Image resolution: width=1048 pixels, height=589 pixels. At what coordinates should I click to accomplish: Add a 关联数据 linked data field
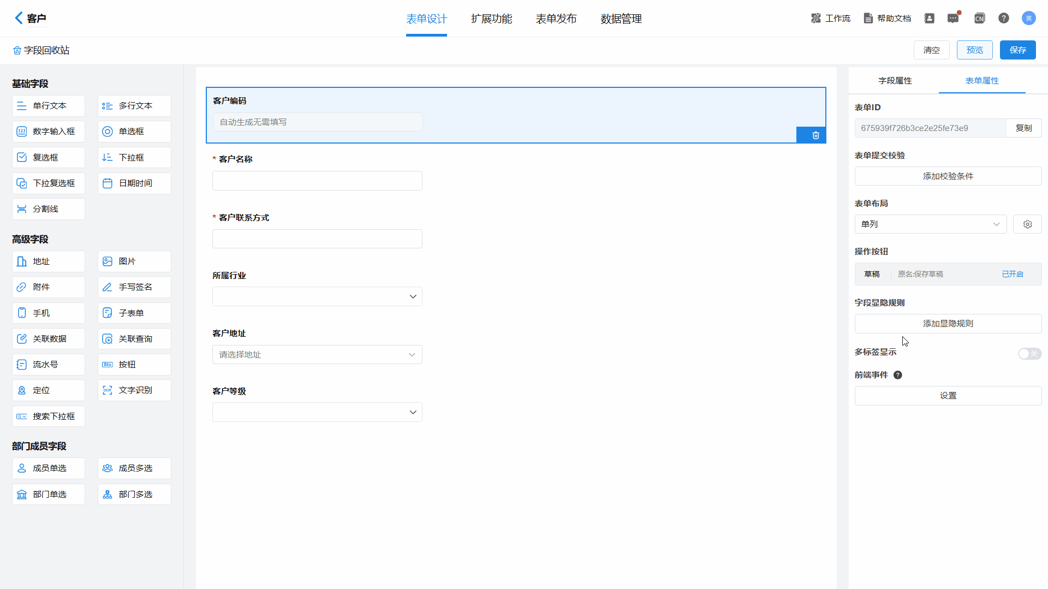point(49,339)
